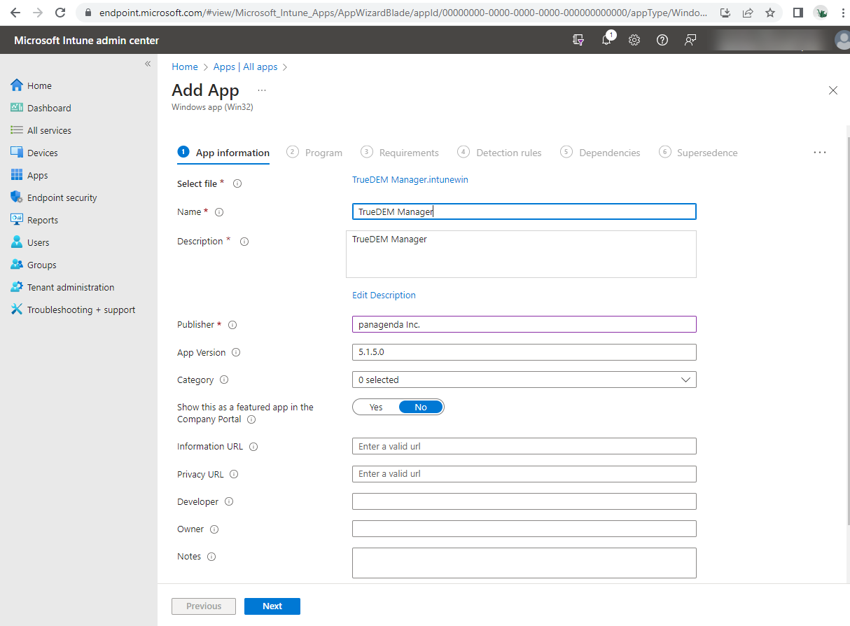Set featured app toggle to Yes
850x626 pixels.
376,407
